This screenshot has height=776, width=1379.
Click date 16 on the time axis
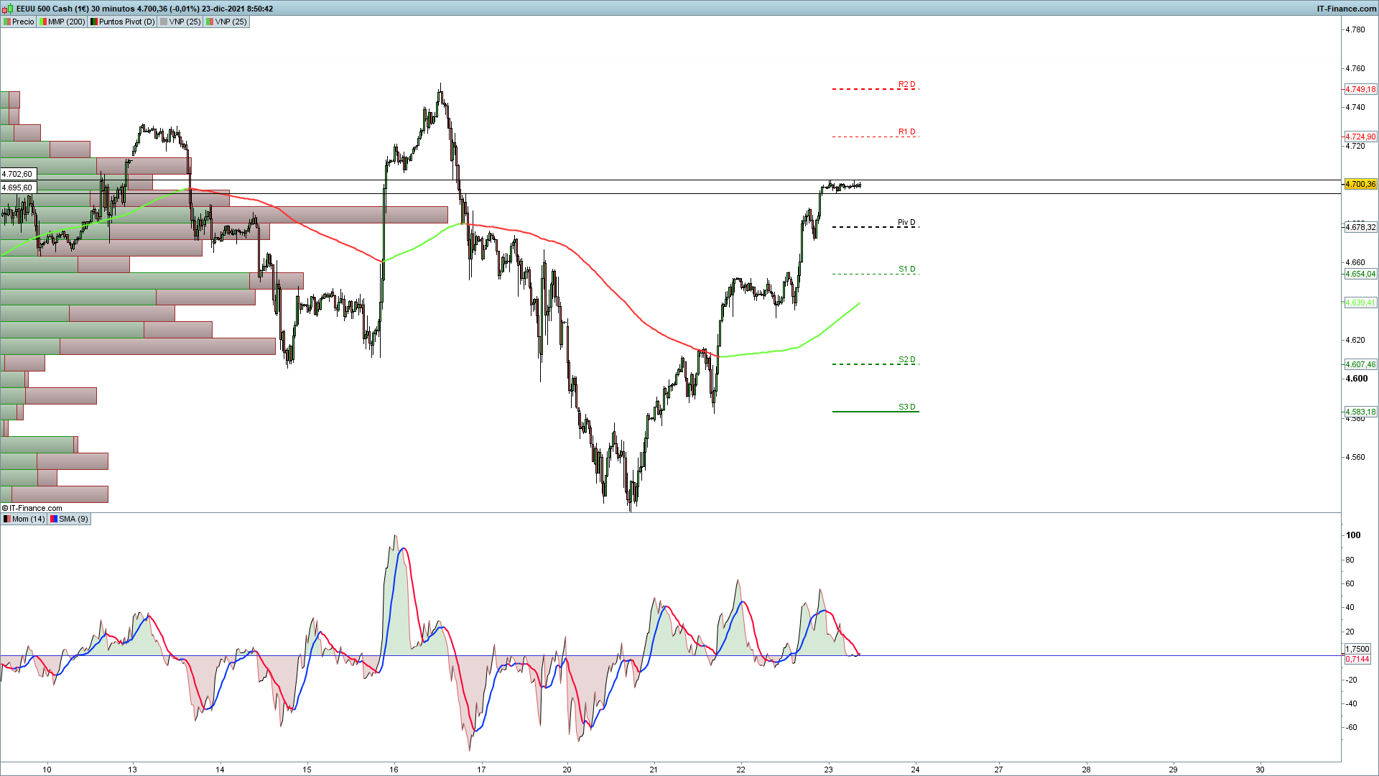[x=394, y=770]
